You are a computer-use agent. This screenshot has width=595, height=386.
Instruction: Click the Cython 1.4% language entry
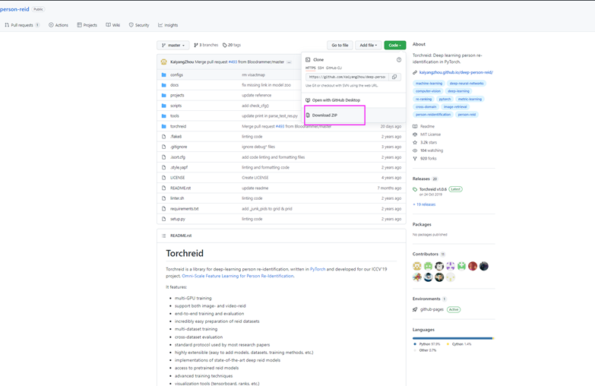(x=459, y=344)
